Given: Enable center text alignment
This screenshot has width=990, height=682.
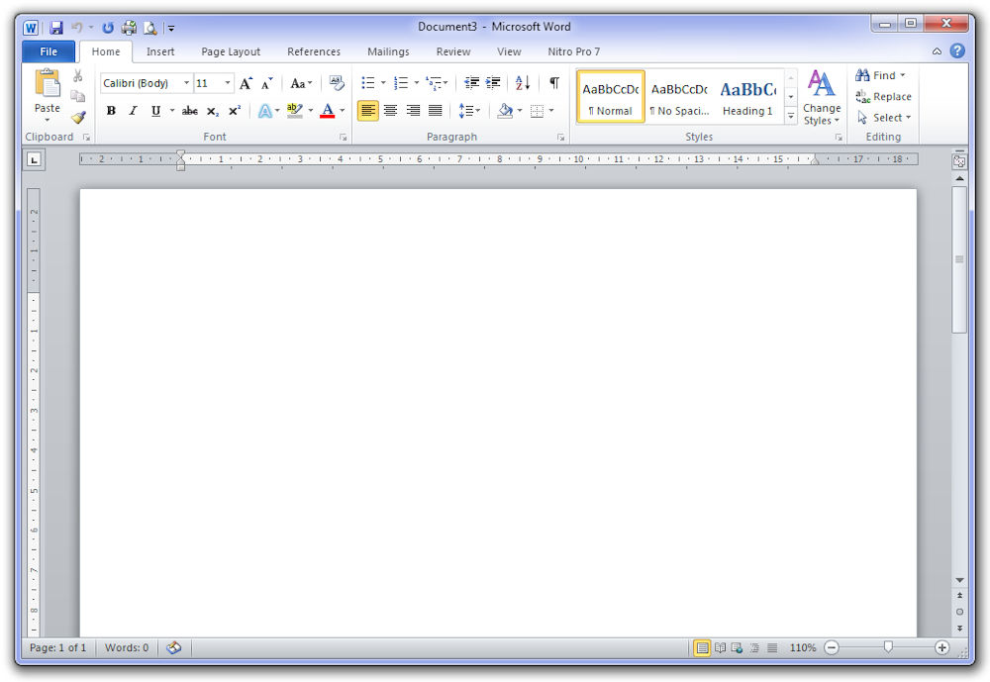Looking at the screenshot, I should point(390,111).
